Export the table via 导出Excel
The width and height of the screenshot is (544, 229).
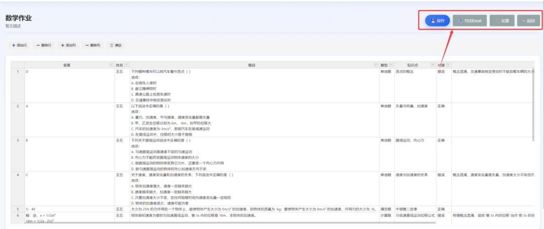[x=470, y=21]
